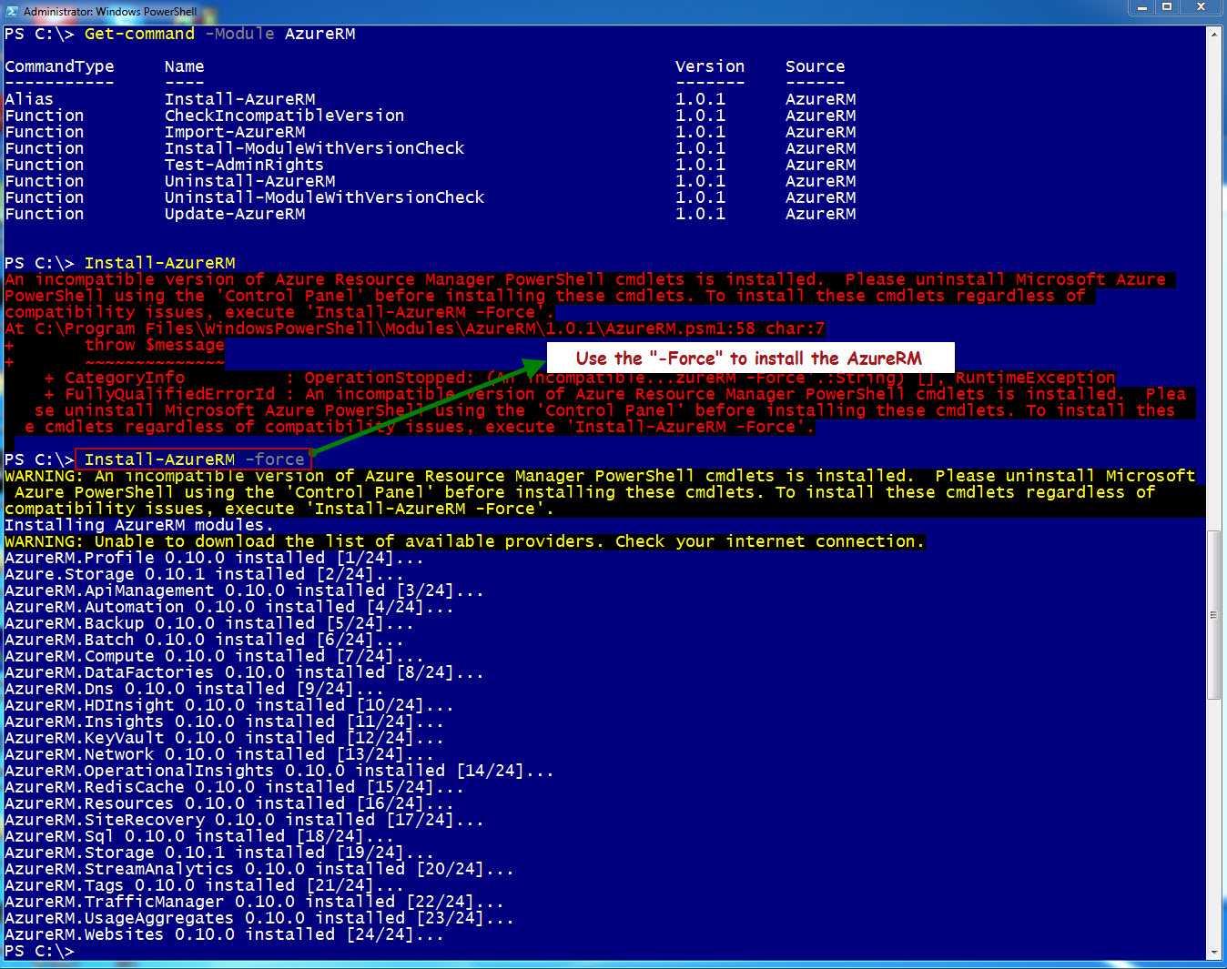Viewport: 1227px width, 969px height.
Task: Click the scrollbar up arrow
Action: [1213, 34]
